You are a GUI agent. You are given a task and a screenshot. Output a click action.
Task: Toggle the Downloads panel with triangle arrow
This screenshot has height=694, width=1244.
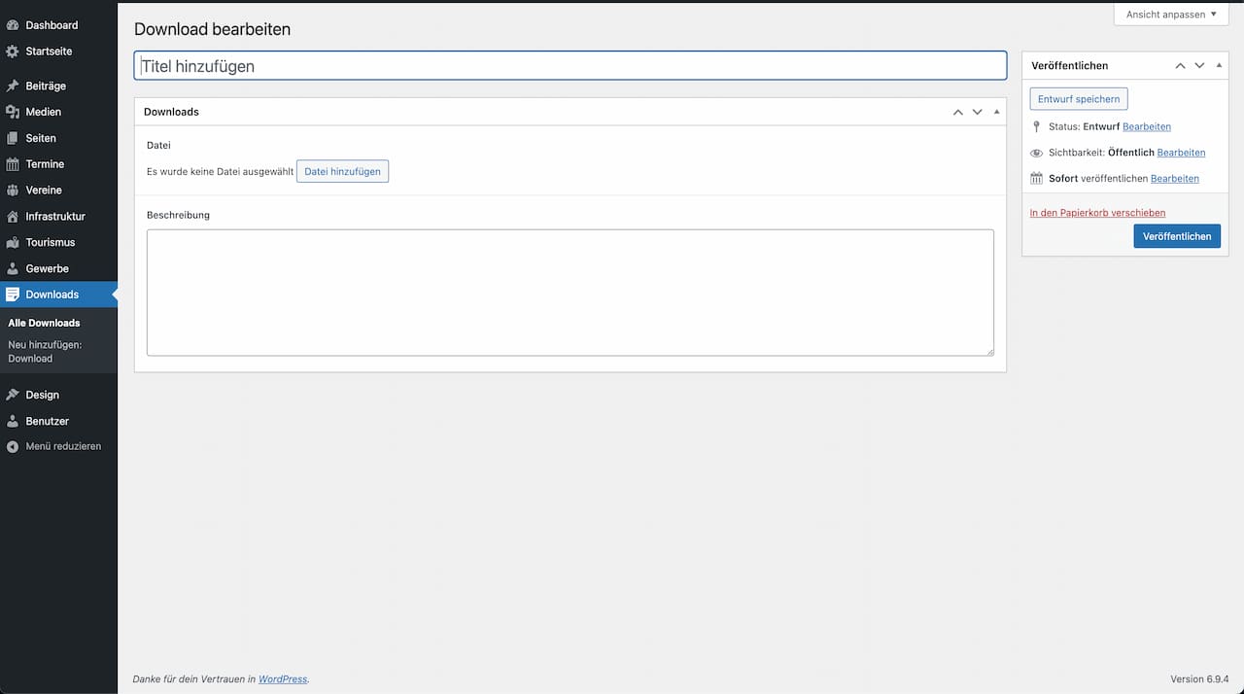(996, 112)
